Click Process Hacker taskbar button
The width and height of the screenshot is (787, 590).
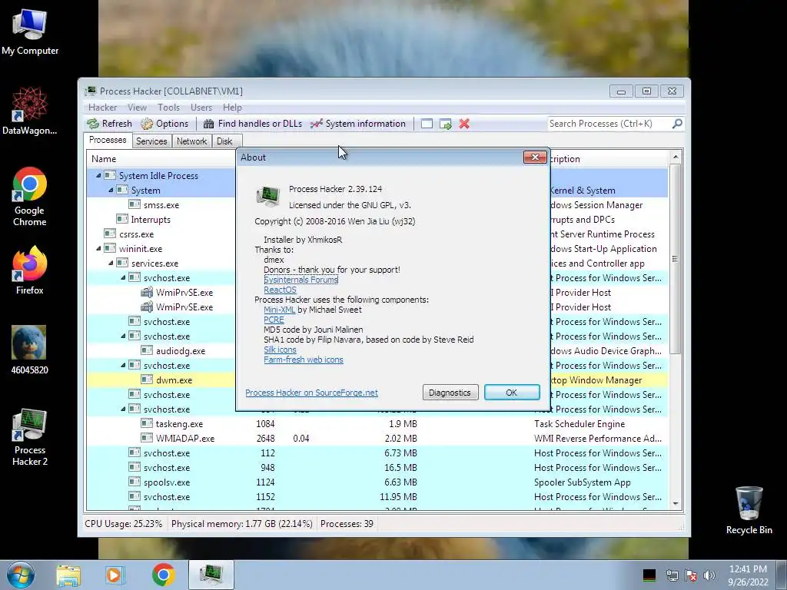[211, 575]
